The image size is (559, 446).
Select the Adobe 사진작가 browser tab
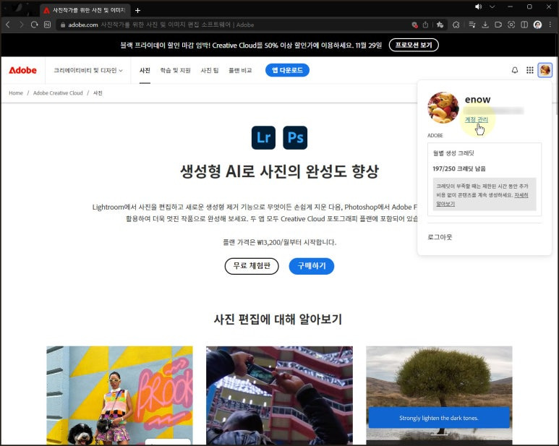(85, 10)
